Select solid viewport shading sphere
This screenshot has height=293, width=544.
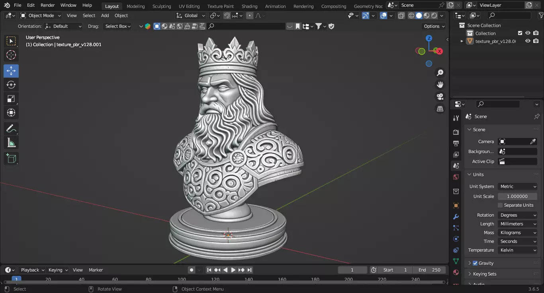pyautogui.click(x=419, y=16)
